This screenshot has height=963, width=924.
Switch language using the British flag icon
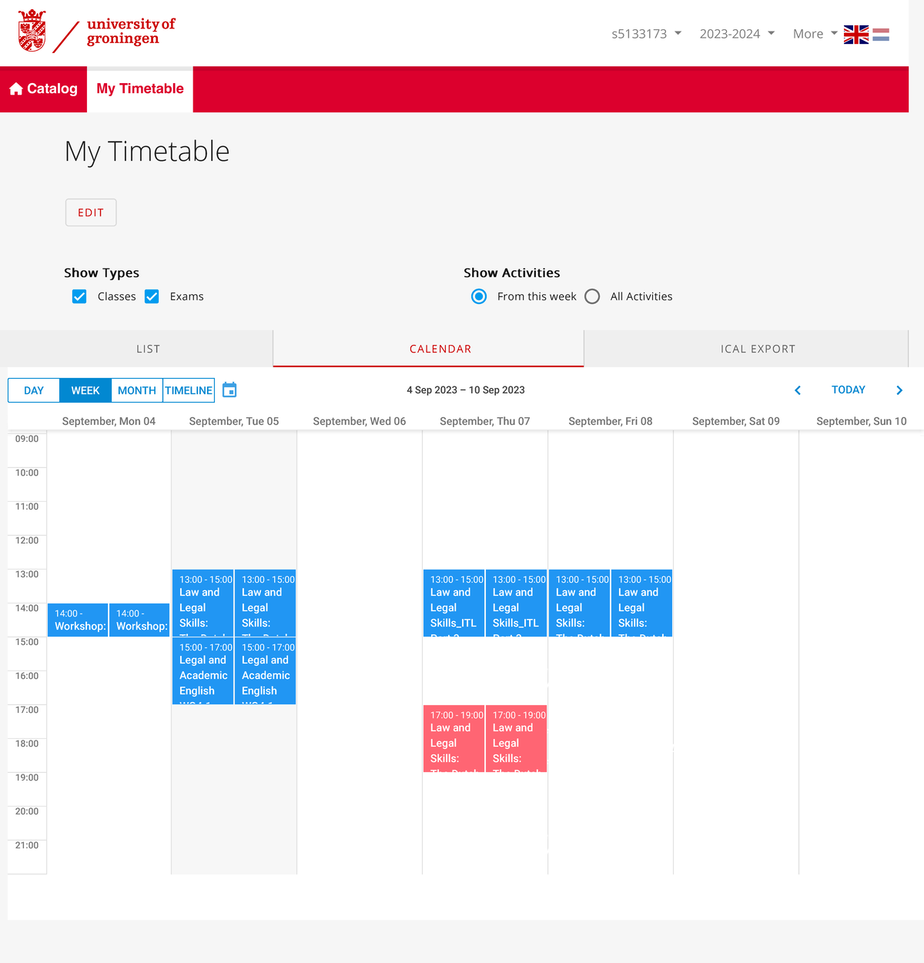point(855,34)
